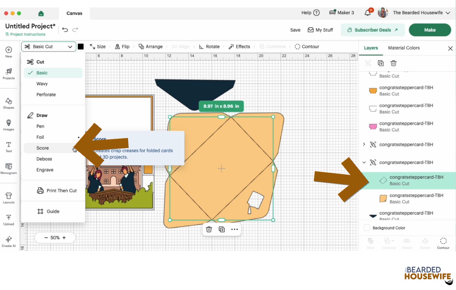Open the Layouts panel
The height and width of the screenshot is (290, 456).
tap(9, 198)
